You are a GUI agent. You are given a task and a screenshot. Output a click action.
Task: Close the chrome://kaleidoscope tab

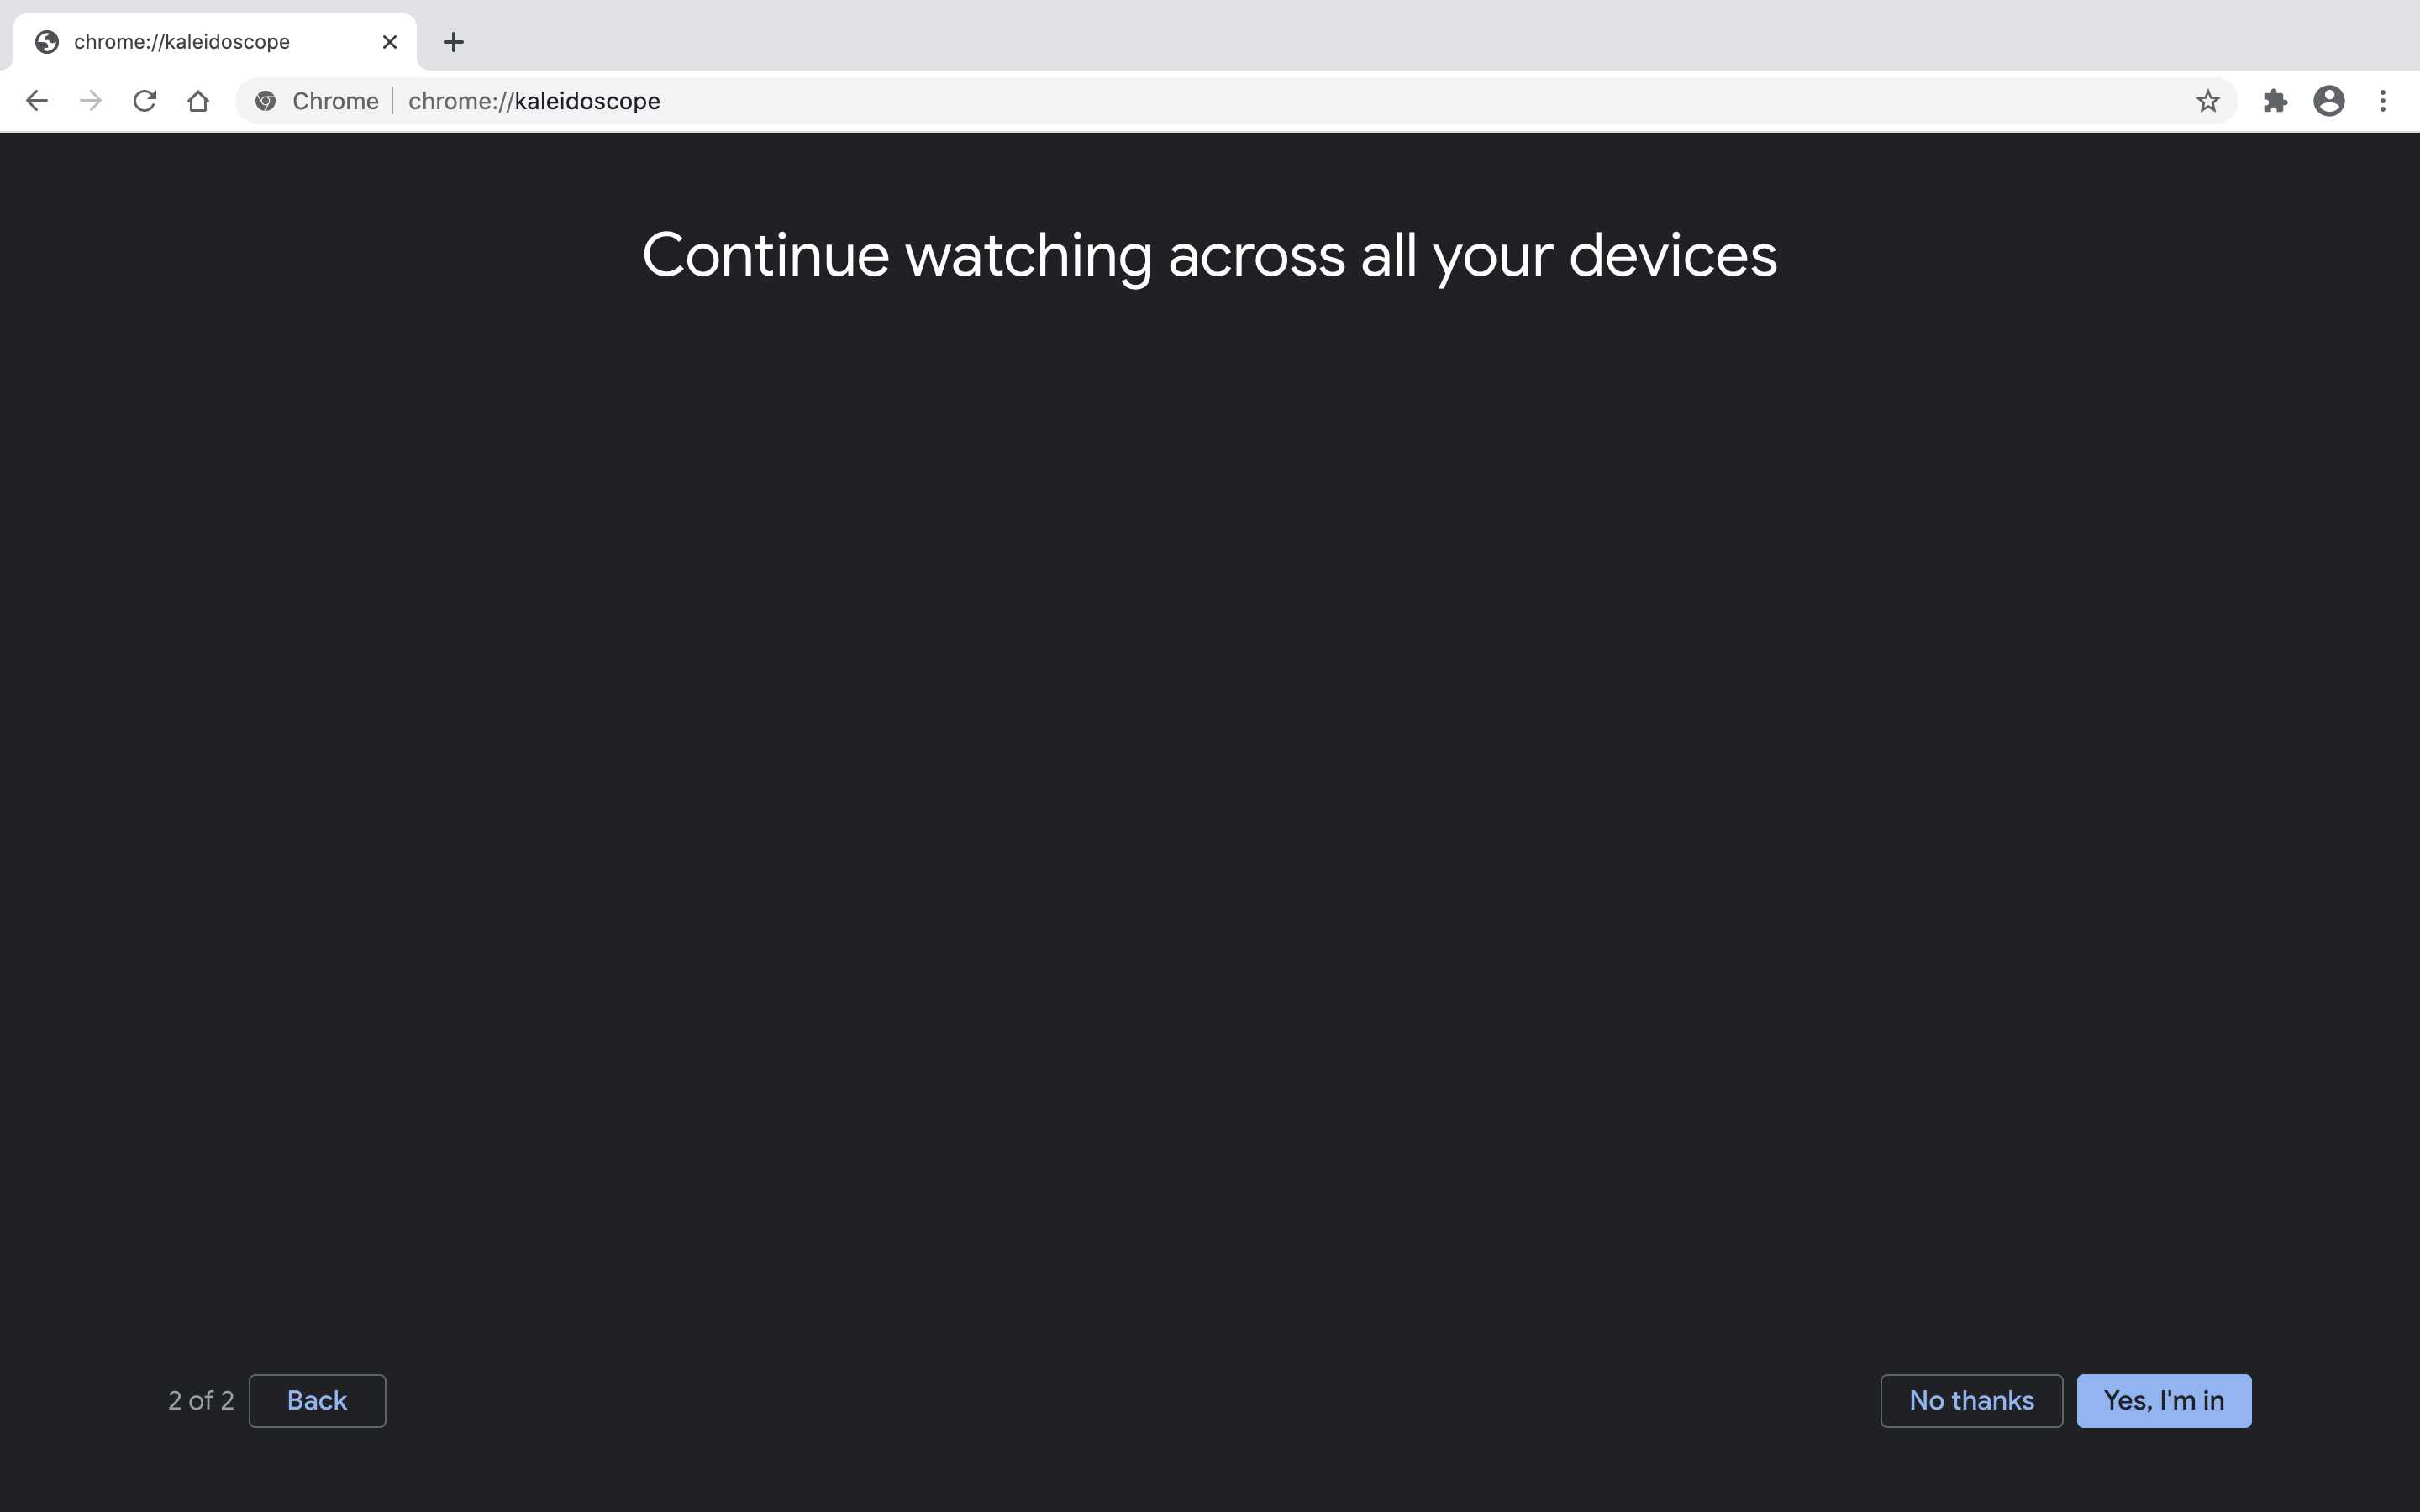(x=390, y=42)
